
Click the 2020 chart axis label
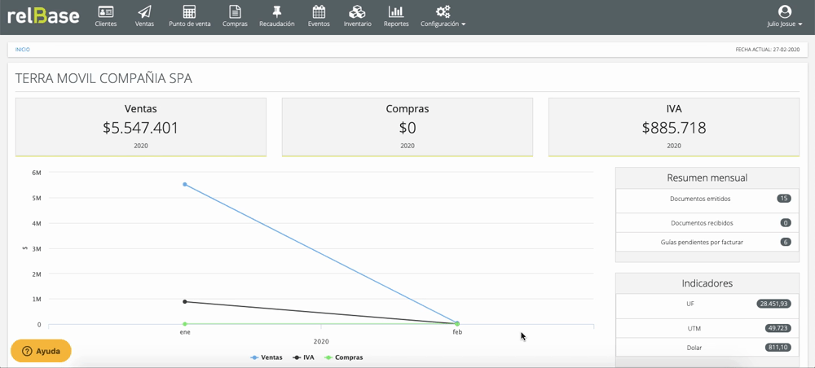pyautogui.click(x=321, y=341)
